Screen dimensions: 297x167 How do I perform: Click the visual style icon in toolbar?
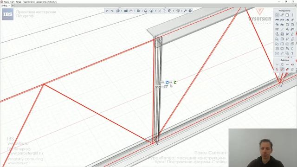coord(152,11)
